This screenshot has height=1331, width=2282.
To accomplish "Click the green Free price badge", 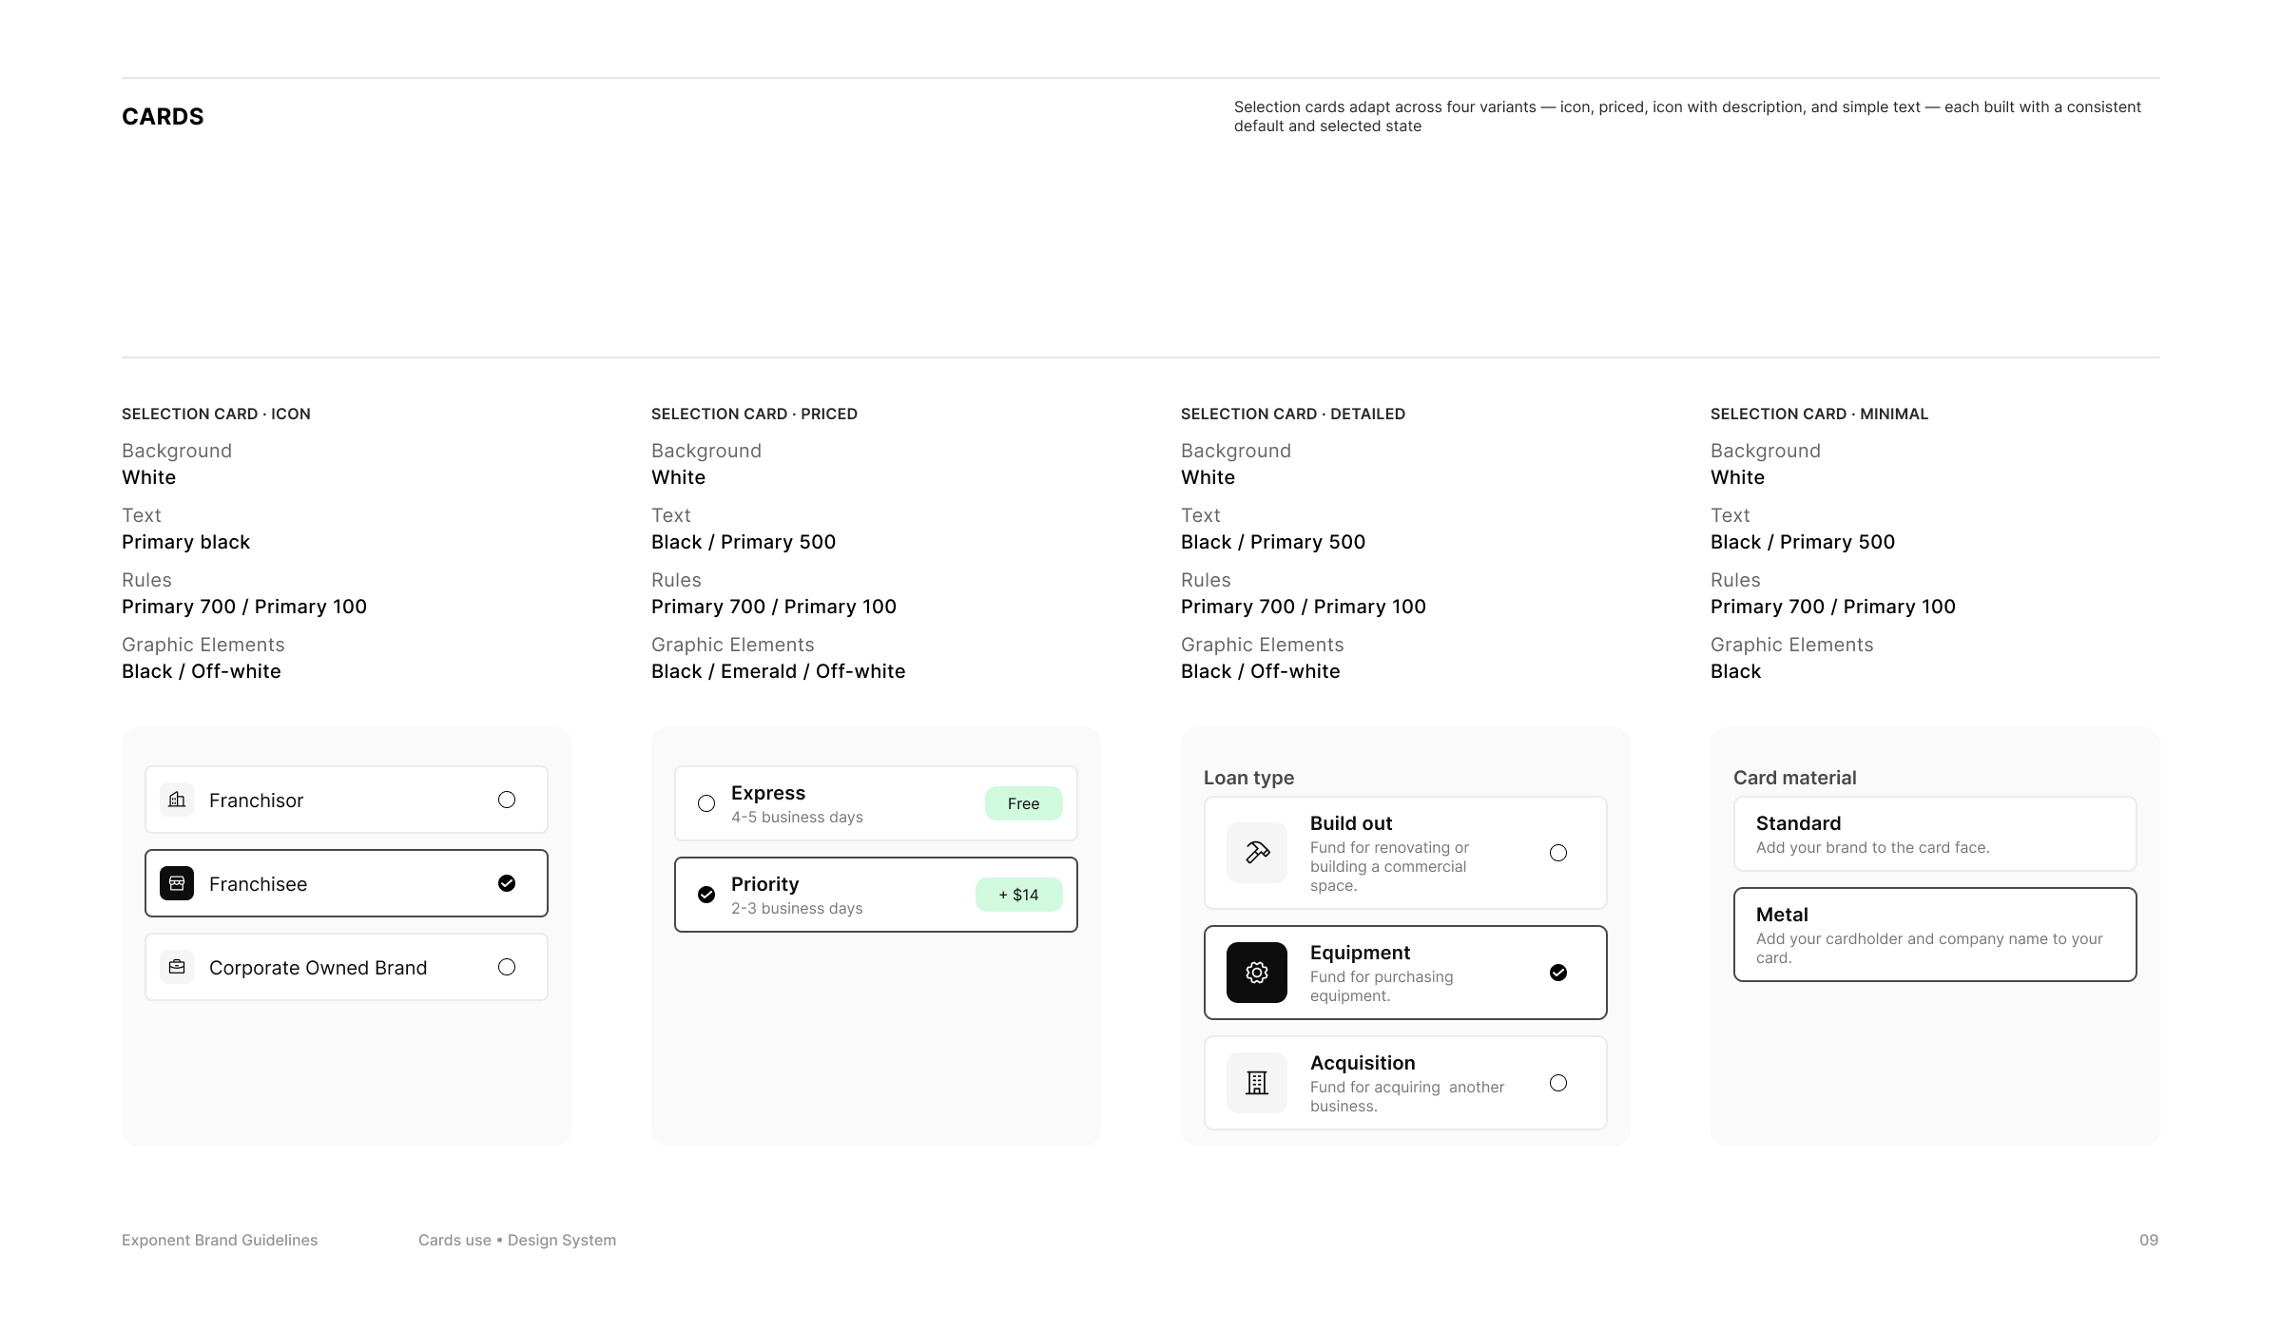I will coord(1023,803).
